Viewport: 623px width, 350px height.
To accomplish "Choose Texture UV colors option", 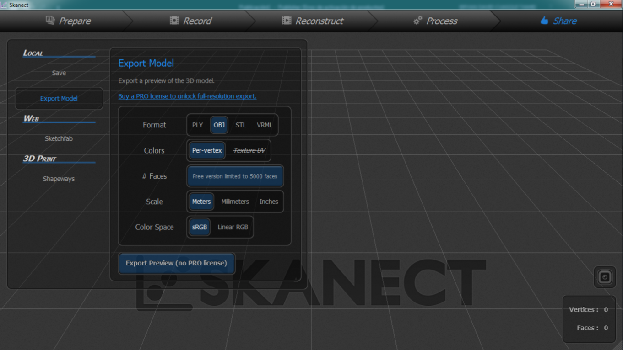I will pyautogui.click(x=249, y=151).
